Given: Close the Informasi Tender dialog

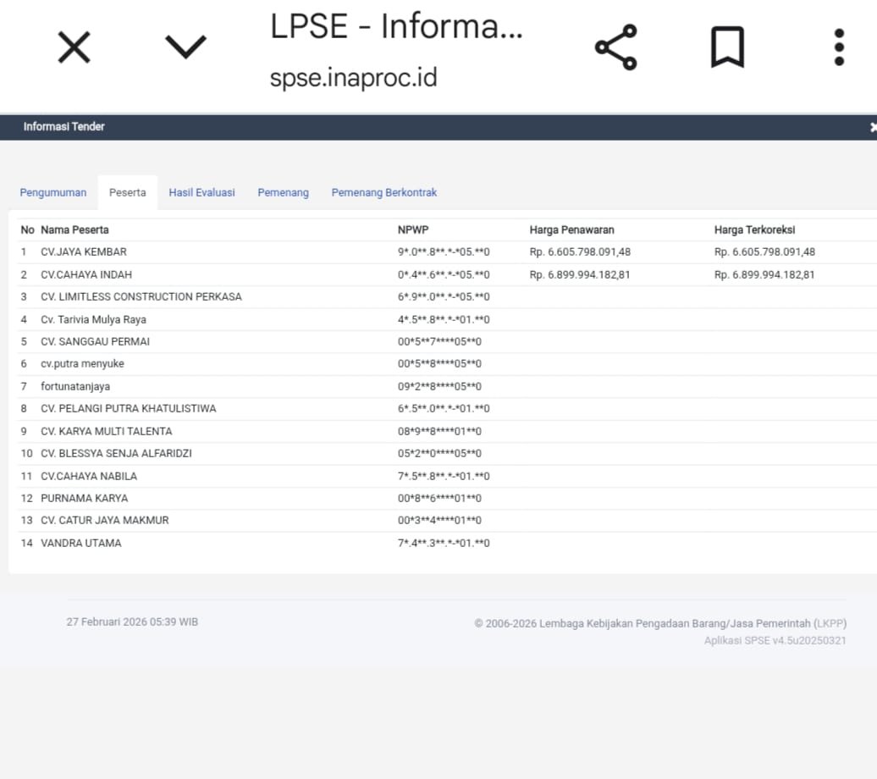Looking at the screenshot, I should (872, 127).
